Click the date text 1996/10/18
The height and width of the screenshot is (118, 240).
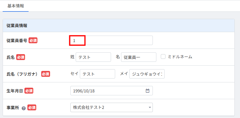pos(84,91)
